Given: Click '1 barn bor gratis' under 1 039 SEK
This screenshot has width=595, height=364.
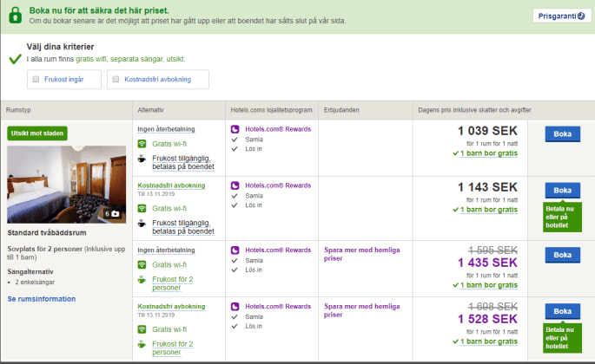Looking at the screenshot, I should pyautogui.click(x=487, y=153).
